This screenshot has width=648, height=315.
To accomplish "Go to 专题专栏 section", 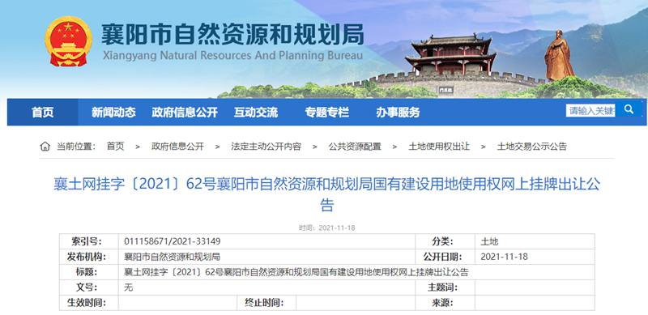I will click(327, 112).
